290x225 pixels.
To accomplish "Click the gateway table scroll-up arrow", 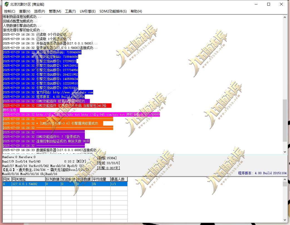I will point(285,179).
